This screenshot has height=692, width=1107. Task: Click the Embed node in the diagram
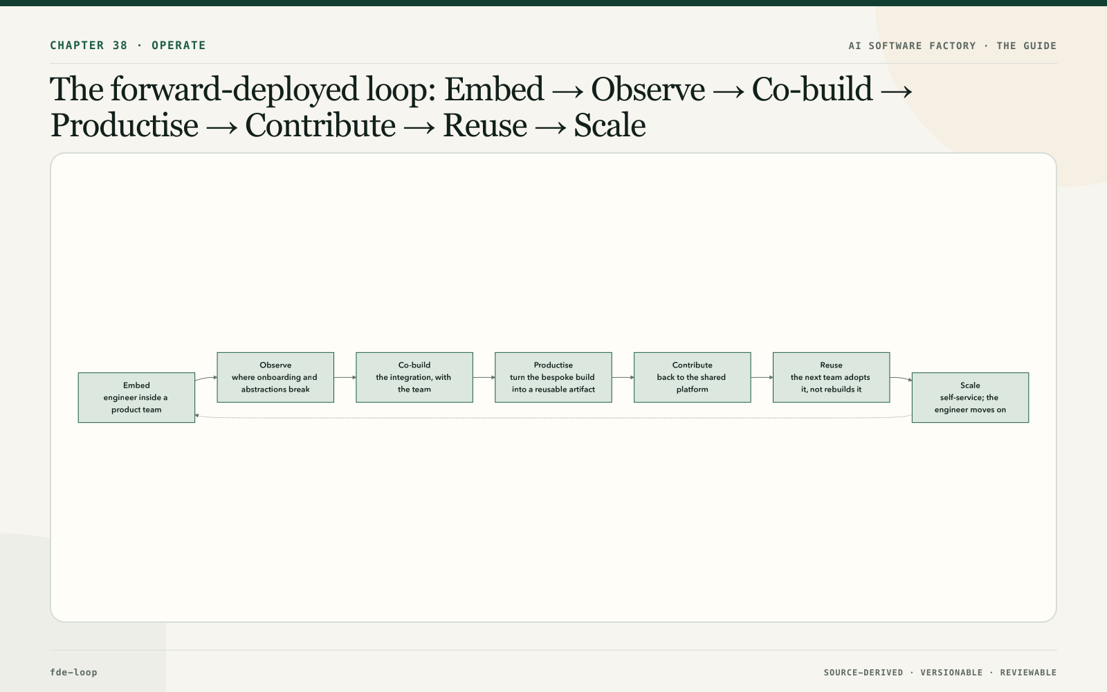point(136,397)
